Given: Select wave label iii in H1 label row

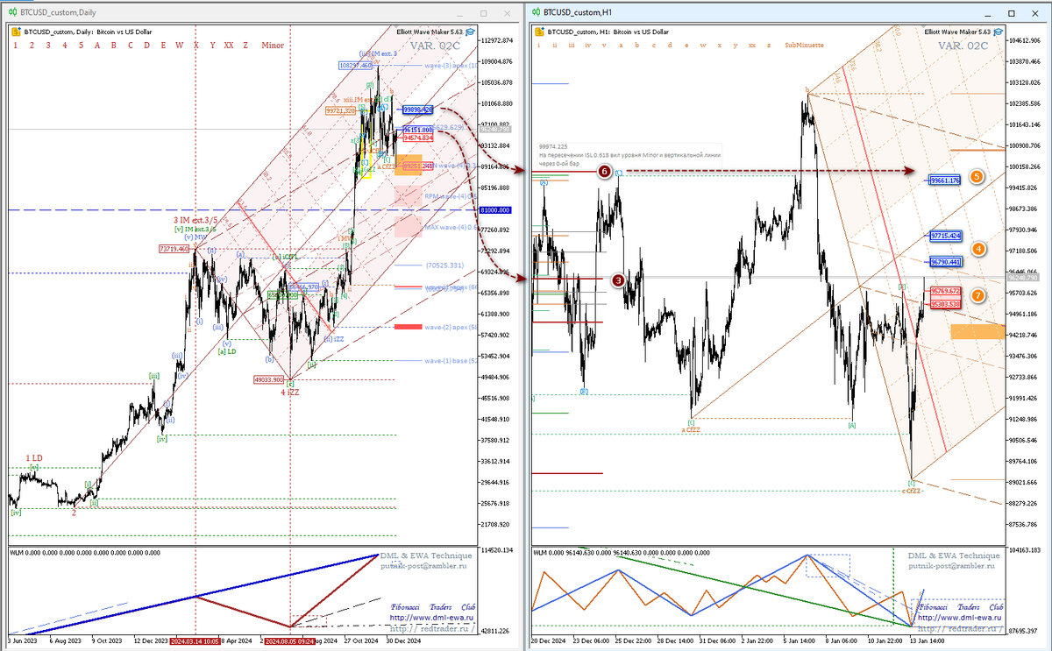Looking at the screenshot, I should 572,45.
